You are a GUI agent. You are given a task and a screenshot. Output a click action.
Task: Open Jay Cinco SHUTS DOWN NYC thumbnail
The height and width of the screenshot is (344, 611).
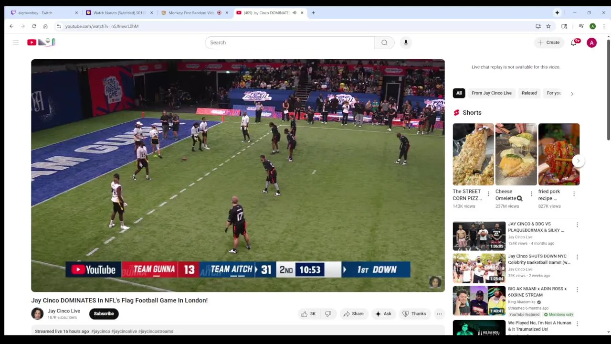point(479,268)
